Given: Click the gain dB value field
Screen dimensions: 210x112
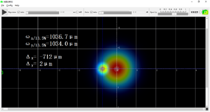Looking at the screenshot, I should (139, 12).
